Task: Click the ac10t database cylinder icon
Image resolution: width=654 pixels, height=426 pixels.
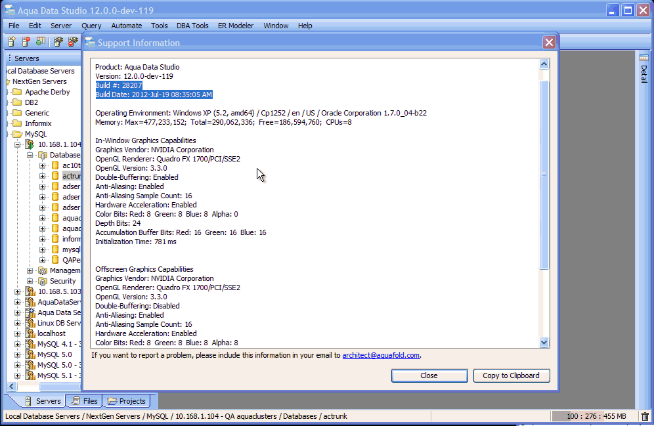Action: point(55,165)
